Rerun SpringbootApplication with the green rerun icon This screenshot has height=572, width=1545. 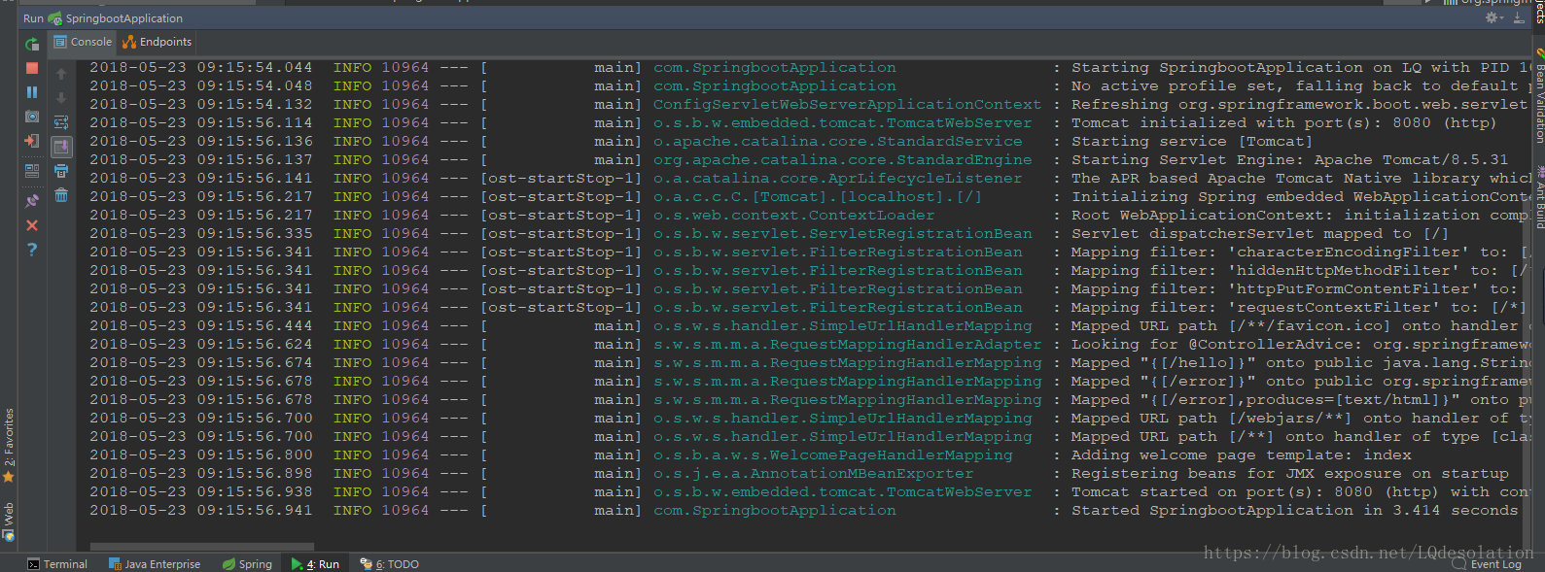point(32,45)
